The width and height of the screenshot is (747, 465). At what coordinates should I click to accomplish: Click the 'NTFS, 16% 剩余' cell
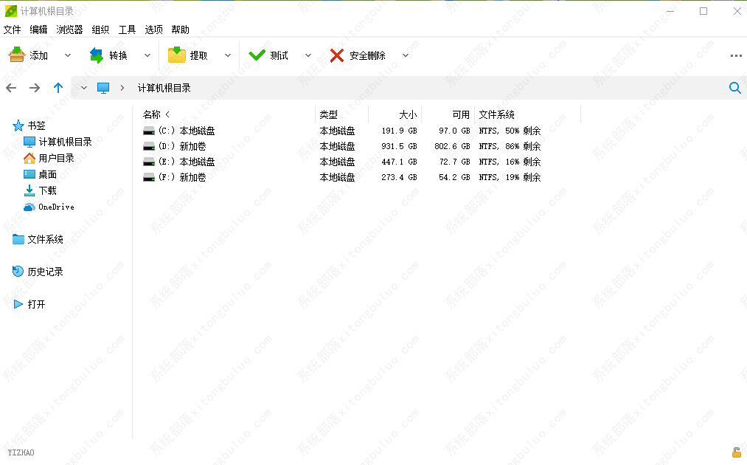[x=510, y=162]
